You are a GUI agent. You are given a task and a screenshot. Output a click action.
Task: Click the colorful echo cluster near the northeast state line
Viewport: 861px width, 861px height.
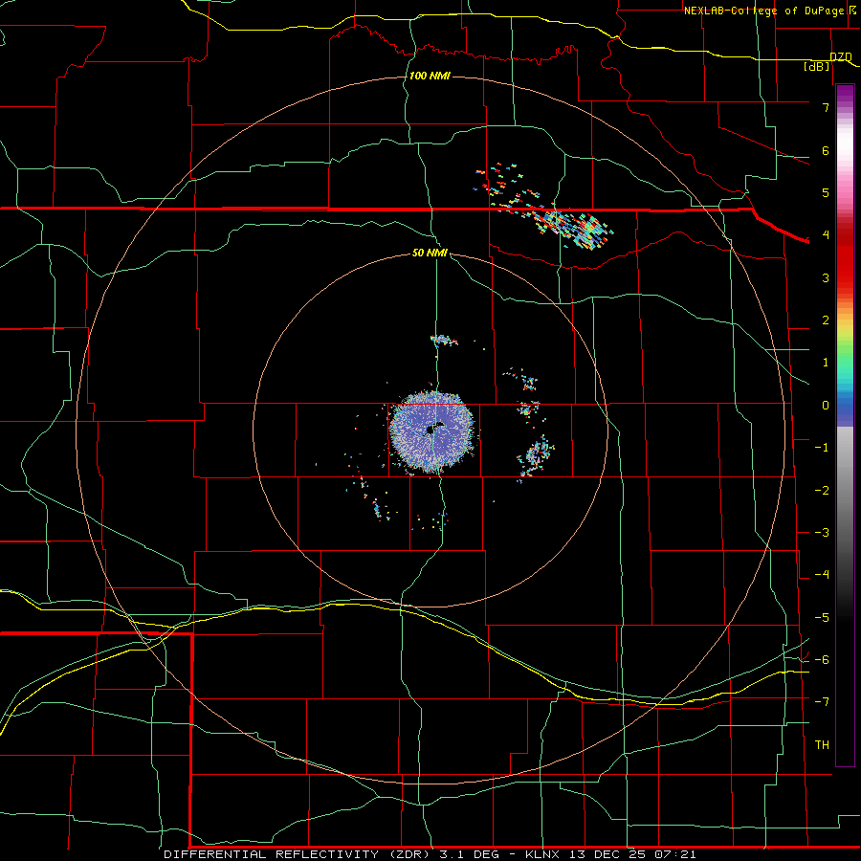(x=574, y=227)
